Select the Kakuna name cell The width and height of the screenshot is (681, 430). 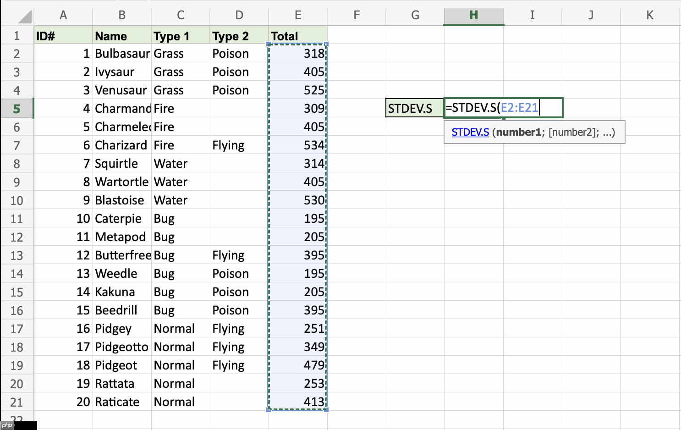click(122, 292)
